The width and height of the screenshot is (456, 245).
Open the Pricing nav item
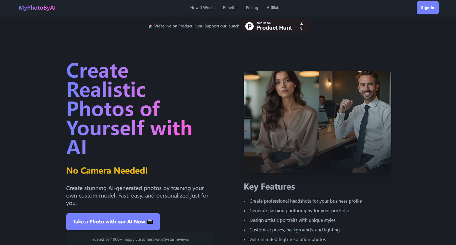(x=252, y=8)
